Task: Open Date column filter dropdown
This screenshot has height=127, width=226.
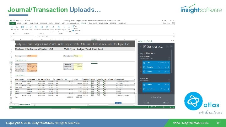Action: [x=55, y=79]
